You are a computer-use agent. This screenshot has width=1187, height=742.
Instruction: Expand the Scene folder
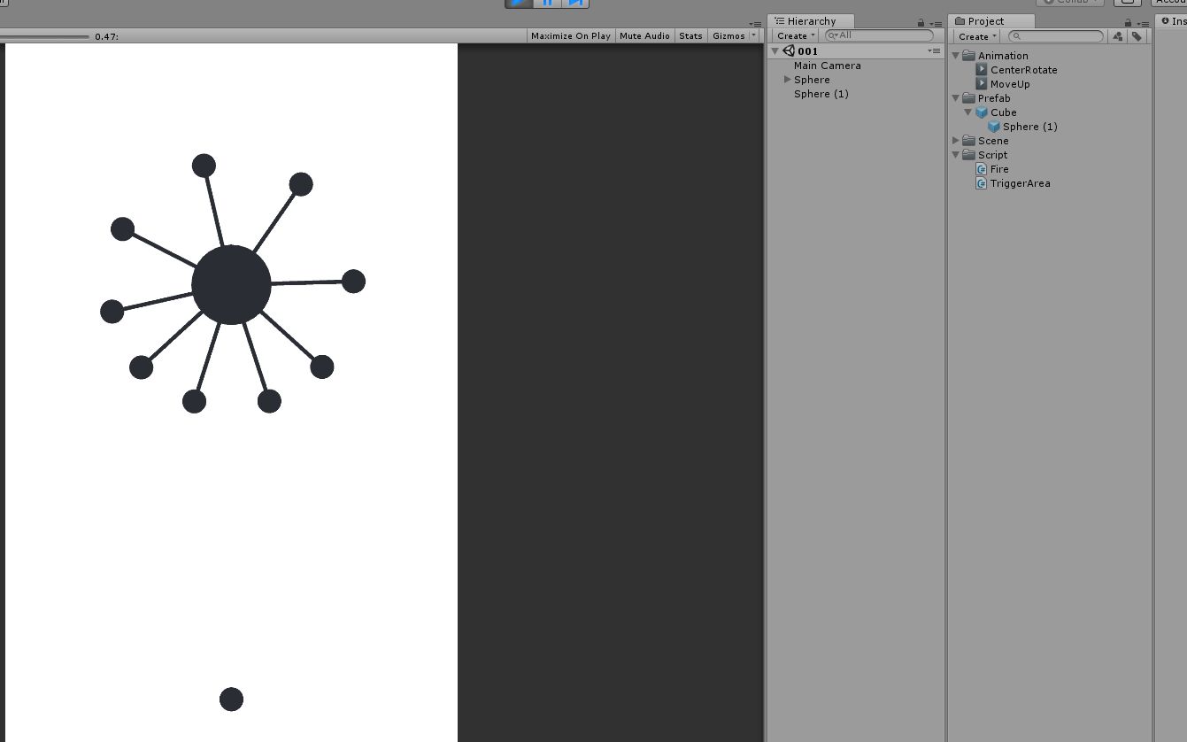coord(956,141)
